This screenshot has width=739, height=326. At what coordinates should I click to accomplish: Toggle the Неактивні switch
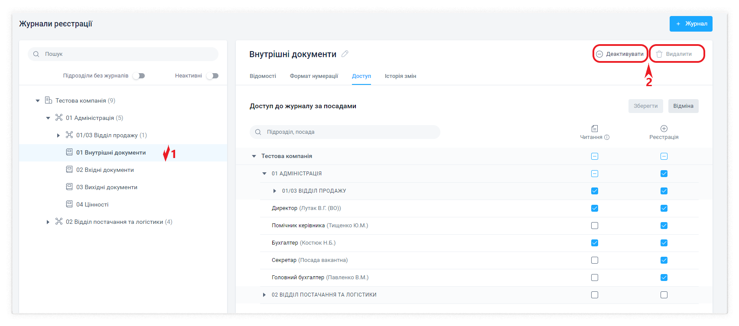212,76
